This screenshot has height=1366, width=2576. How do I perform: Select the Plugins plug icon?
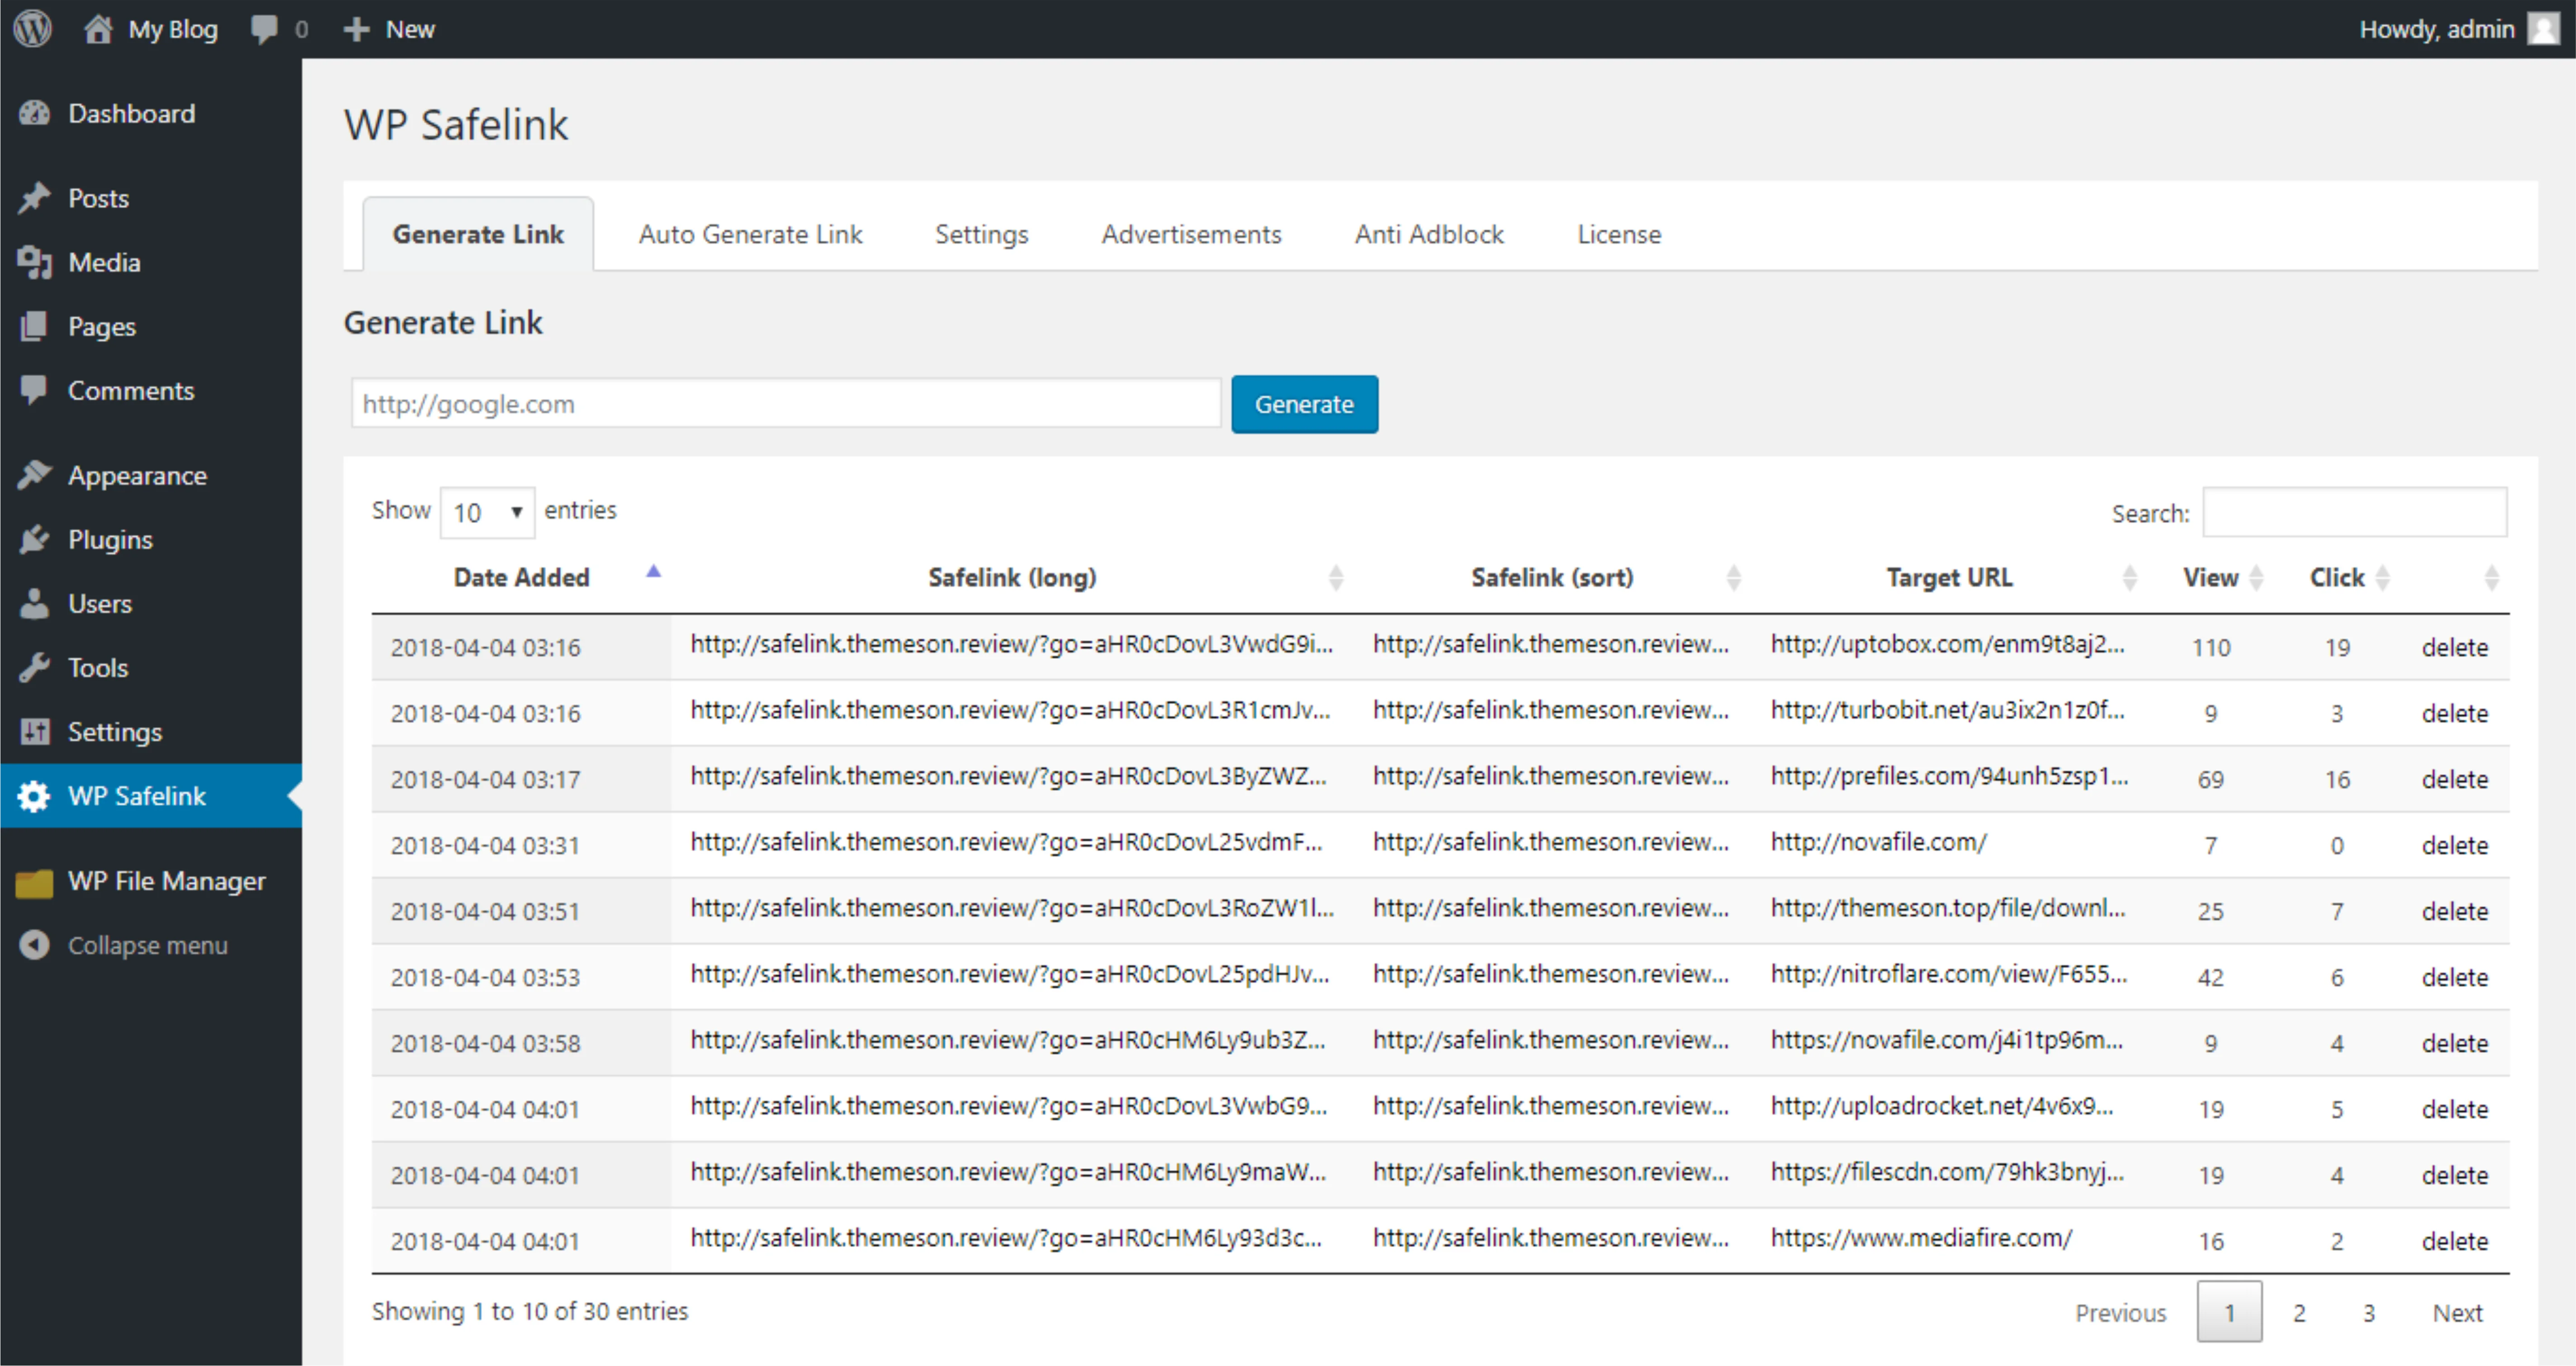pyautogui.click(x=34, y=539)
